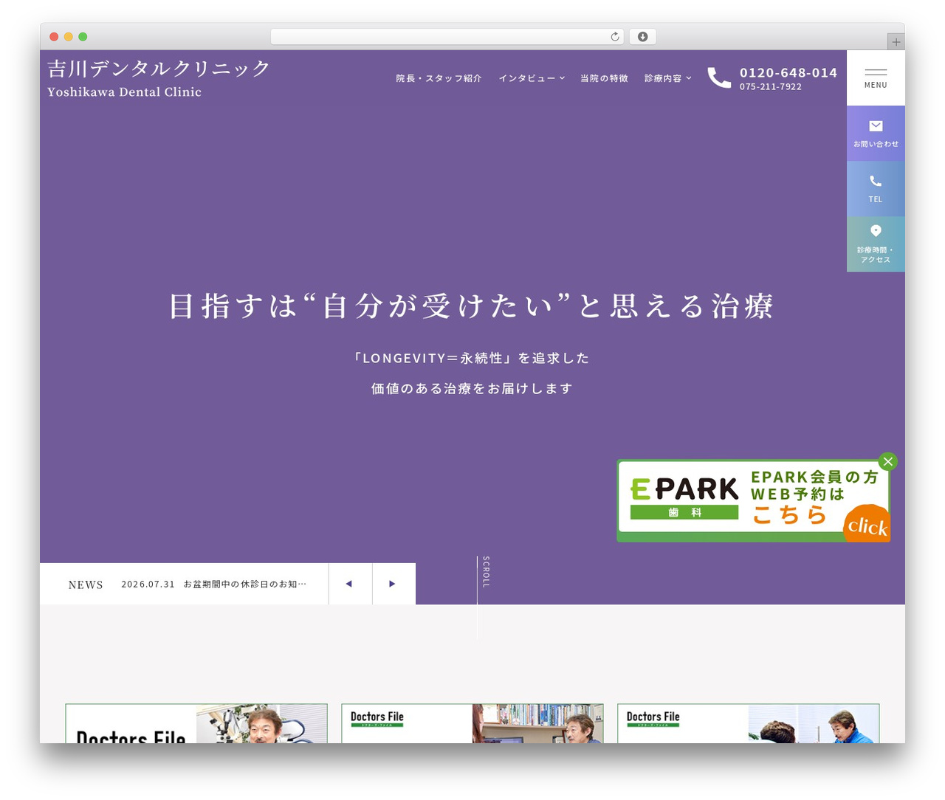Close the EPARK banner with the X
Image resolution: width=945 pixels, height=800 pixels.
coord(888,461)
